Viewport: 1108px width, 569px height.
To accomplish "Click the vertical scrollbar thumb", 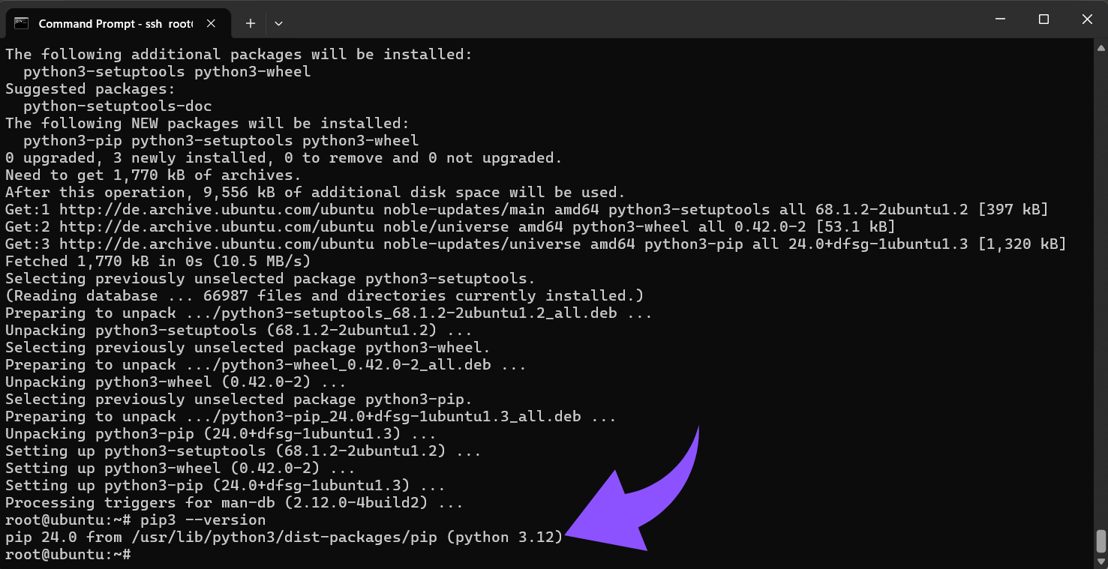I will coord(1100,540).
